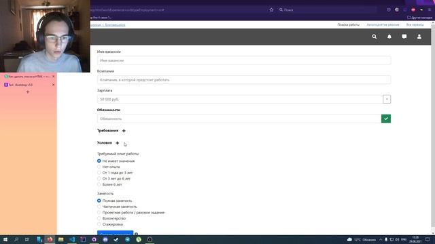Open the weather widget on taskbar
The width and height of the screenshot is (435, 244).
(361, 239)
